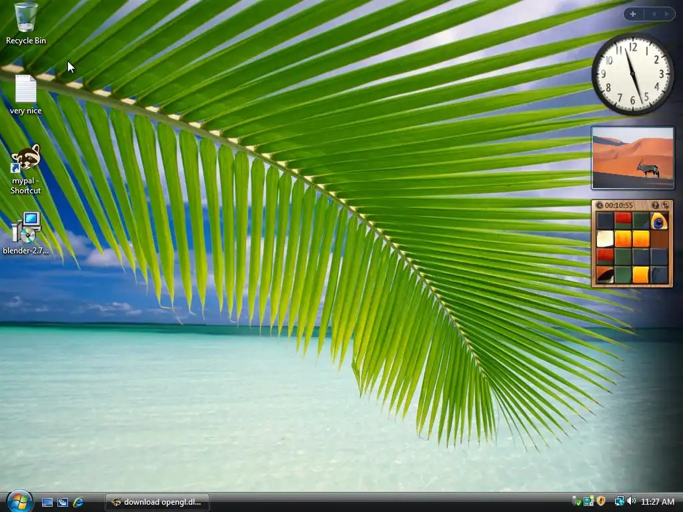Click the network connection tray icon
This screenshot has width=683, height=512.
(619, 501)
